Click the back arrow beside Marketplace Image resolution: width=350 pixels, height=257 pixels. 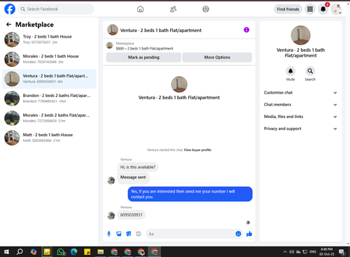[9, 24]
